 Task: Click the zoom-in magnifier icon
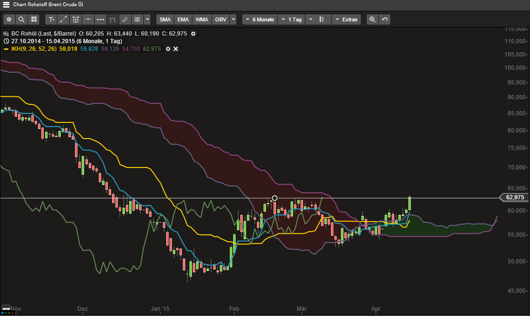[372, 19]
